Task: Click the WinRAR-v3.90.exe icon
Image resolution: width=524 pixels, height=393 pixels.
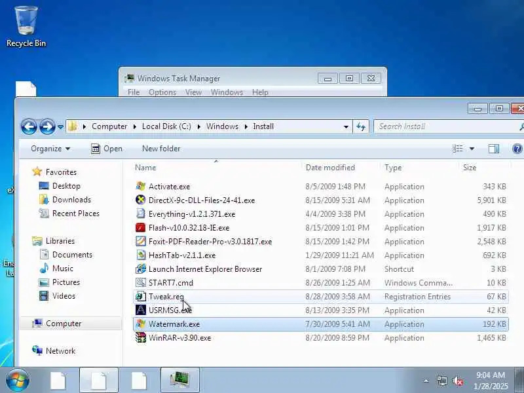Action: [141, 337]
